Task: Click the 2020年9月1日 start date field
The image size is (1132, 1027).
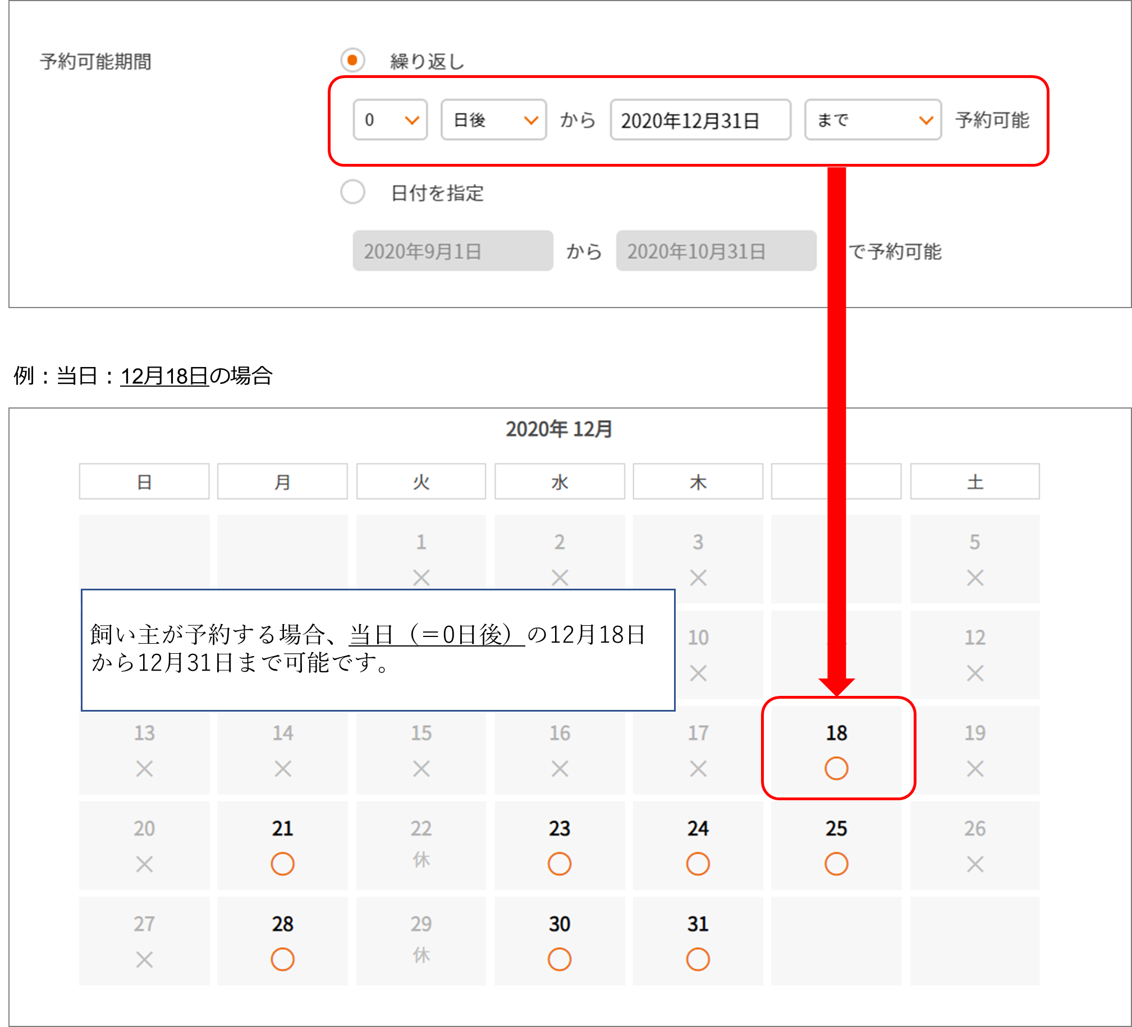Action: (452, 250)
